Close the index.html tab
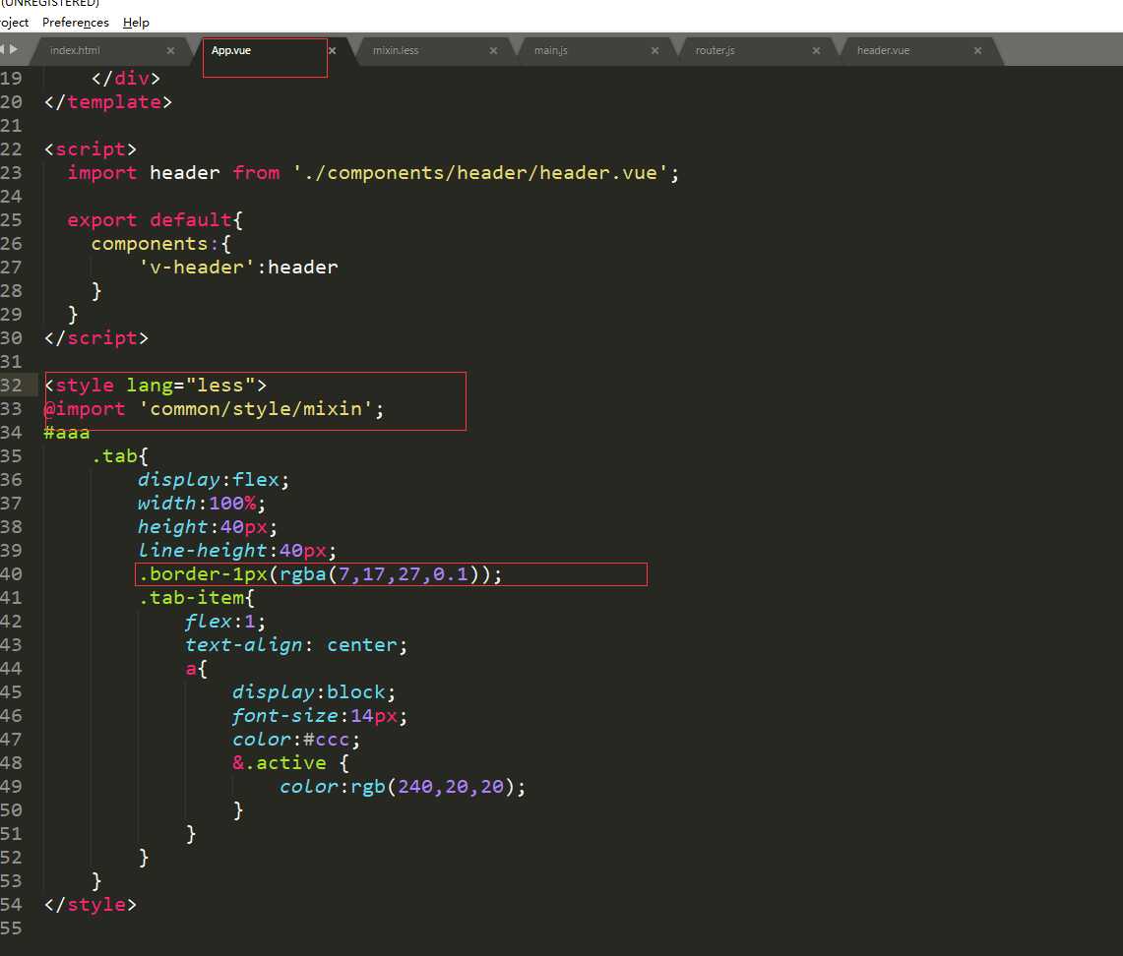The width and height of the screenshot is (1123, 956). [170, 51]
